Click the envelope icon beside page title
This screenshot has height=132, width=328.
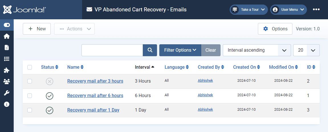[89, 10]
